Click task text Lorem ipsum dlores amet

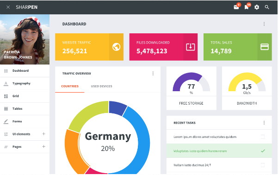(x=205, y=137)
